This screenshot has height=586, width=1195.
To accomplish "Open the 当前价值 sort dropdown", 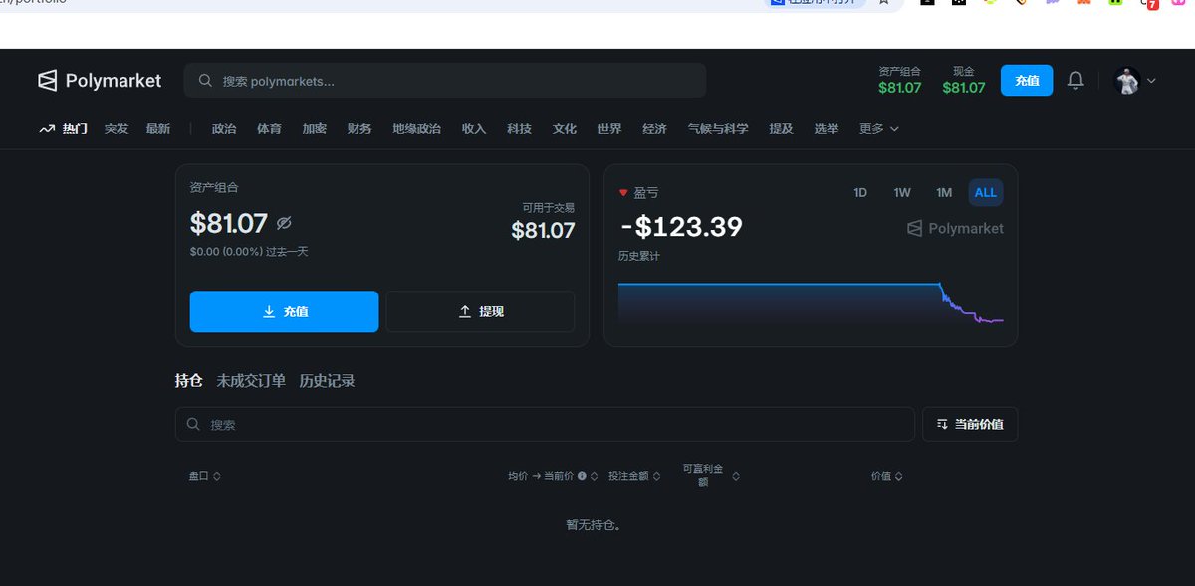I will [x=970, y=424].
